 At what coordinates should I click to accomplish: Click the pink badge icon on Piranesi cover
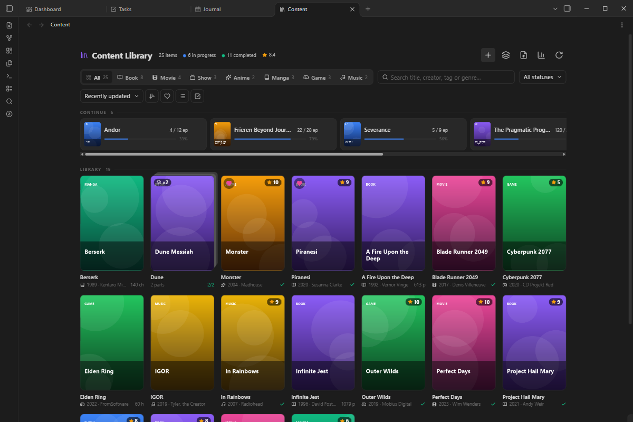[299, 183]
